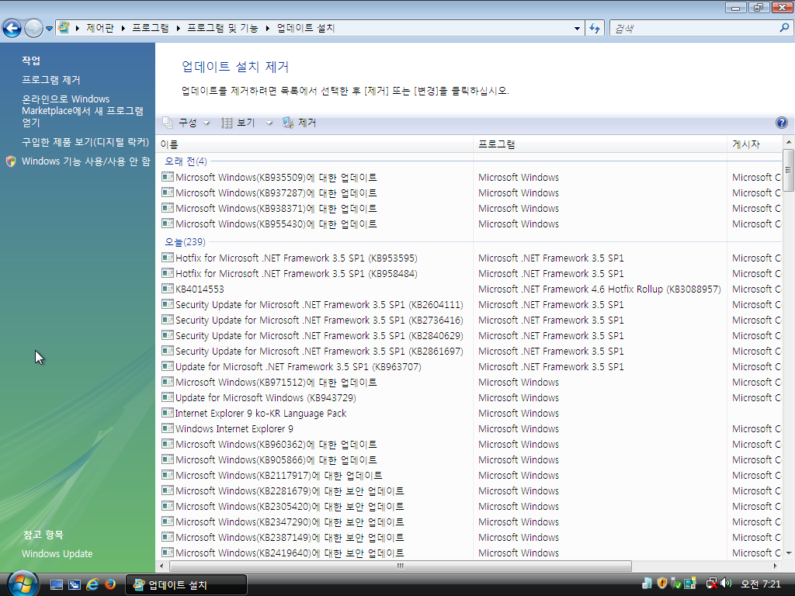The width and height of the screenshot is (795, 596).
Task: Select Hotfix KB953595 row icon
Action: point(168,258)
